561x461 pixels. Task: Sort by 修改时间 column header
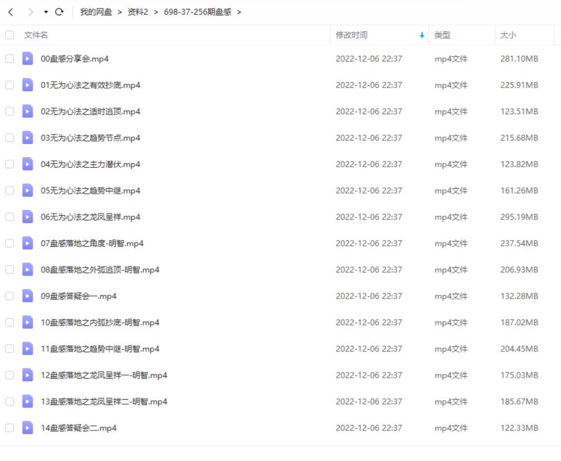click(x=351, y=35)
